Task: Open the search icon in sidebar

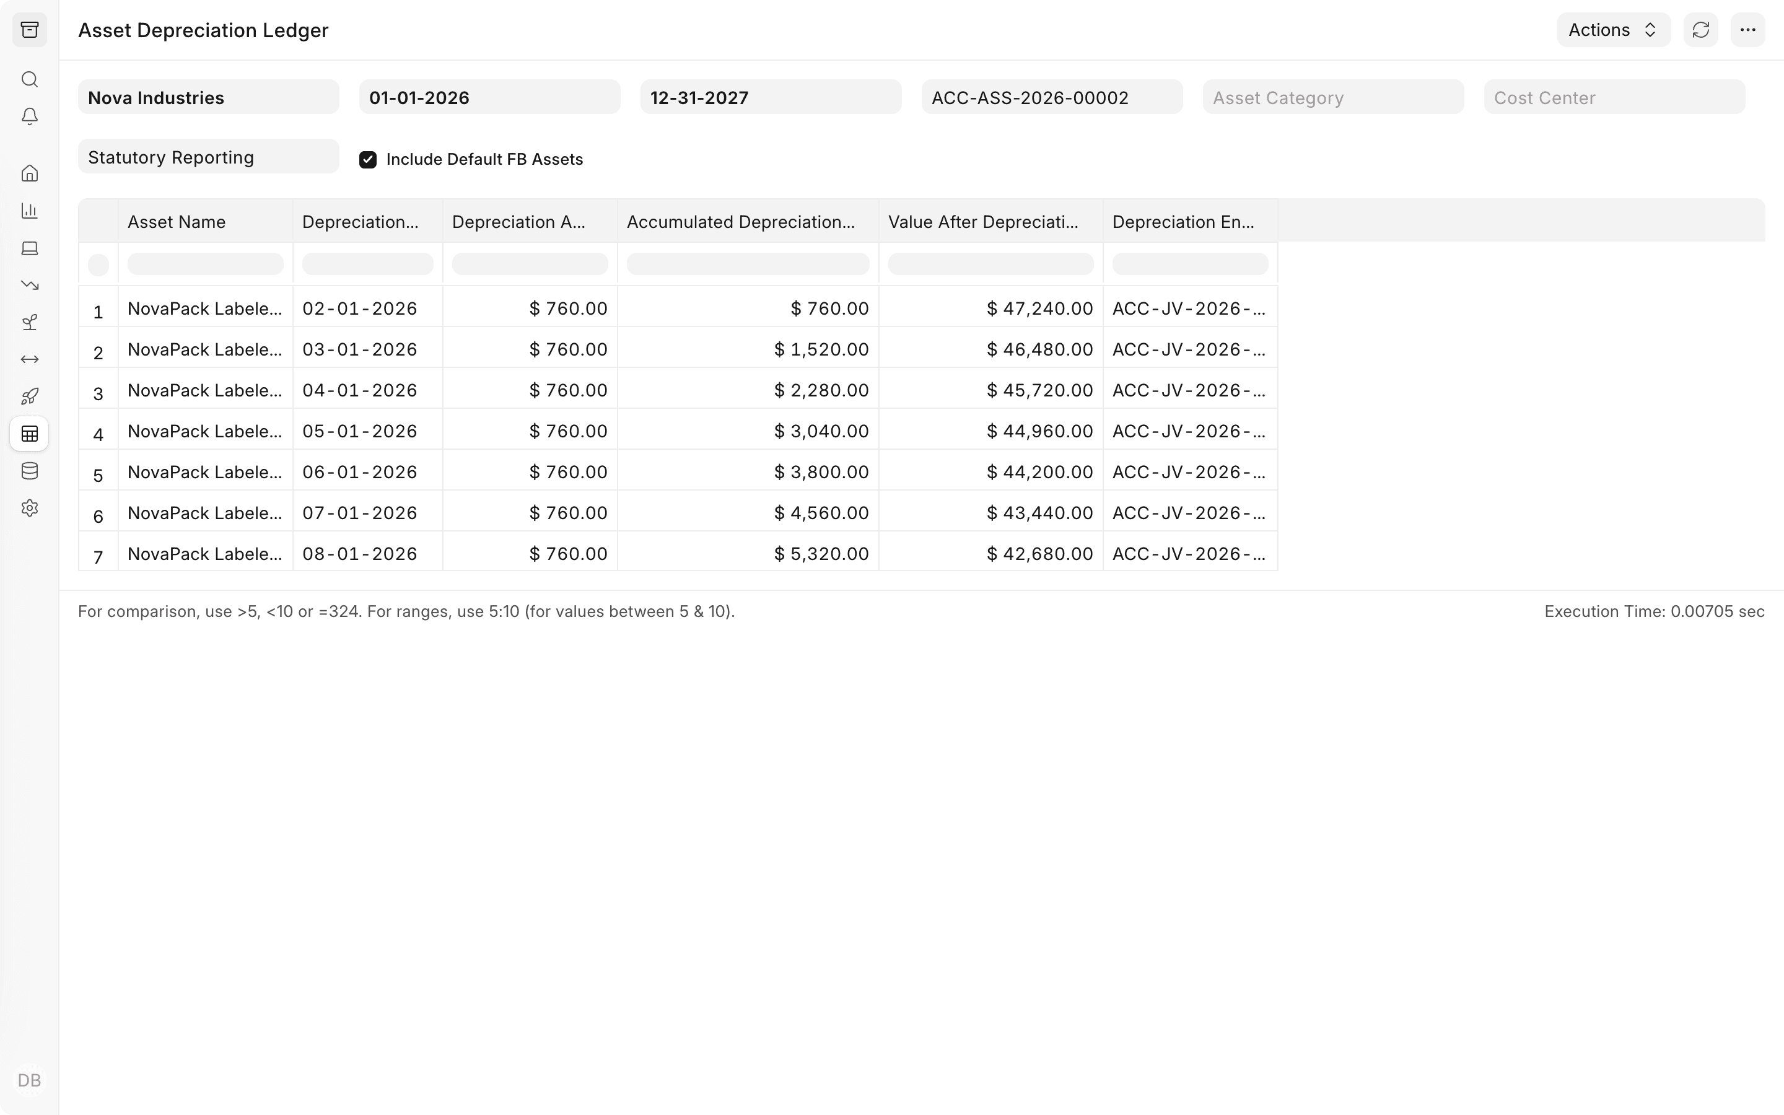Action: point(30,79)
